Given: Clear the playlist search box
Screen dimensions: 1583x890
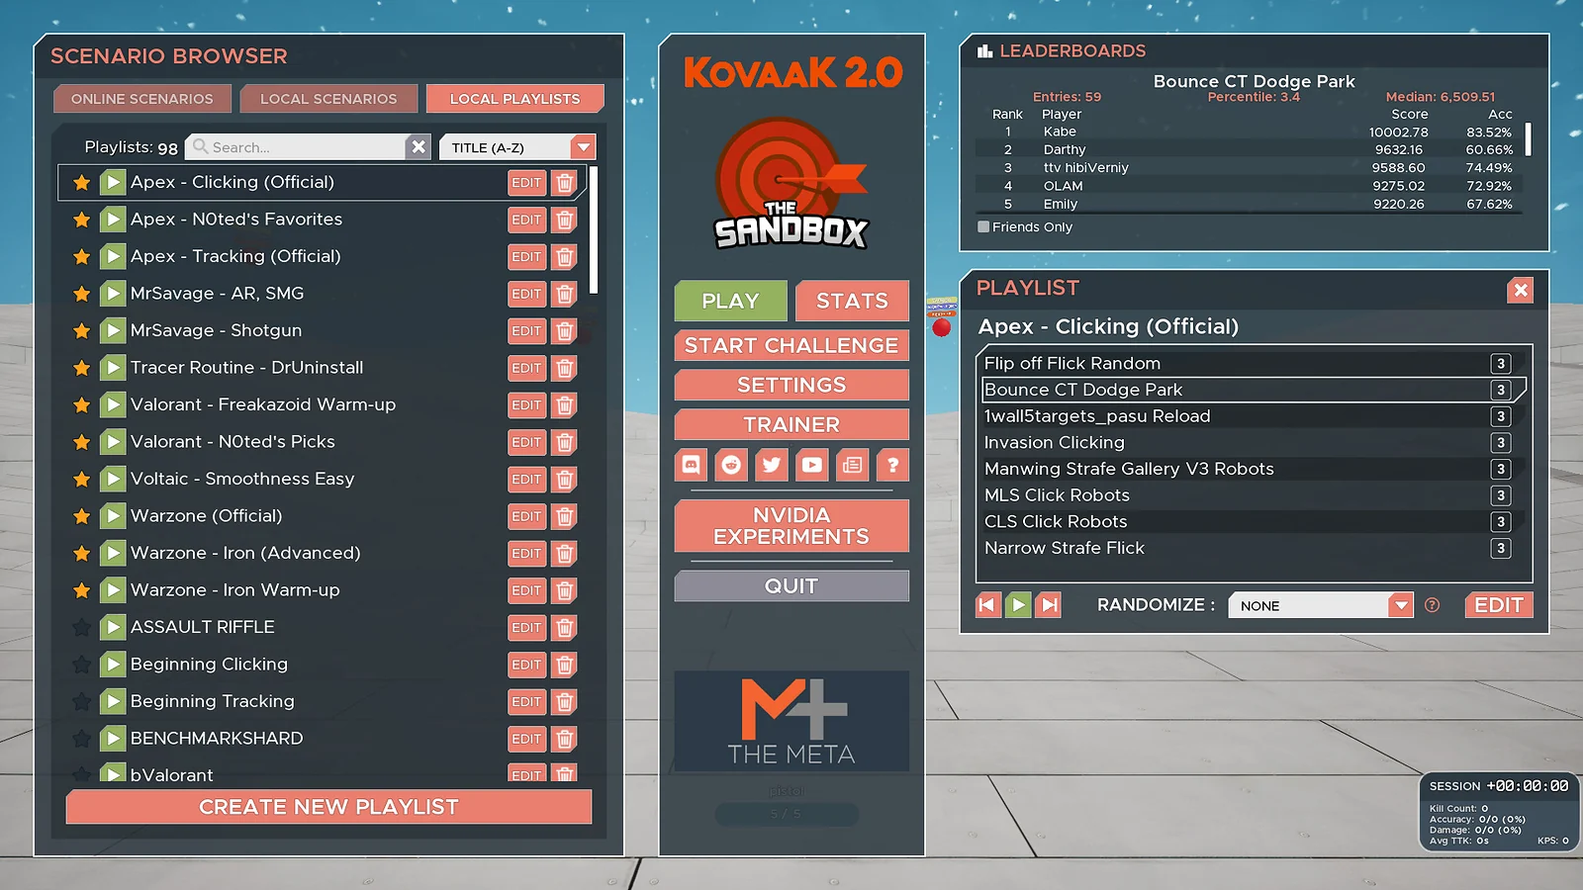Looking at the screenshot, I should tap(419, 147).
